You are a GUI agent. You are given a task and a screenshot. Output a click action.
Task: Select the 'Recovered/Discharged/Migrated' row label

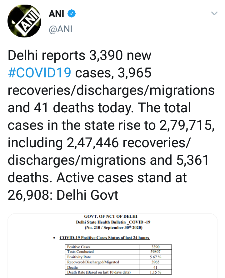pos(93,262)
